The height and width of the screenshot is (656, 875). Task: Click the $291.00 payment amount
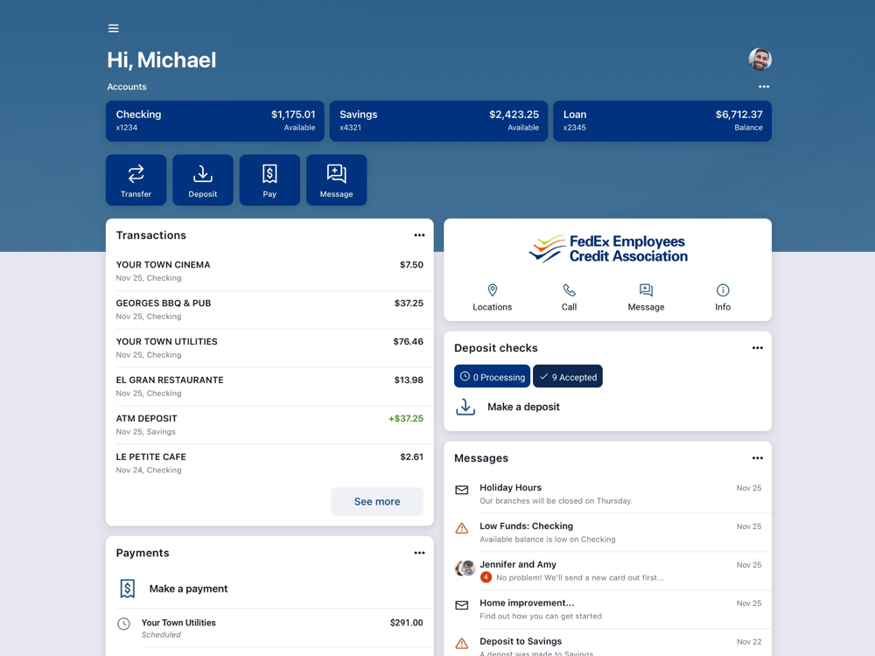406,623
